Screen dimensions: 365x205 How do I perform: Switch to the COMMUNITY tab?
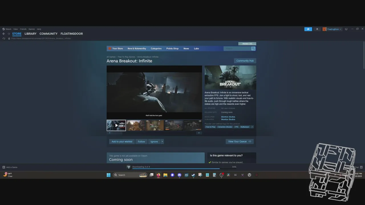48,34
